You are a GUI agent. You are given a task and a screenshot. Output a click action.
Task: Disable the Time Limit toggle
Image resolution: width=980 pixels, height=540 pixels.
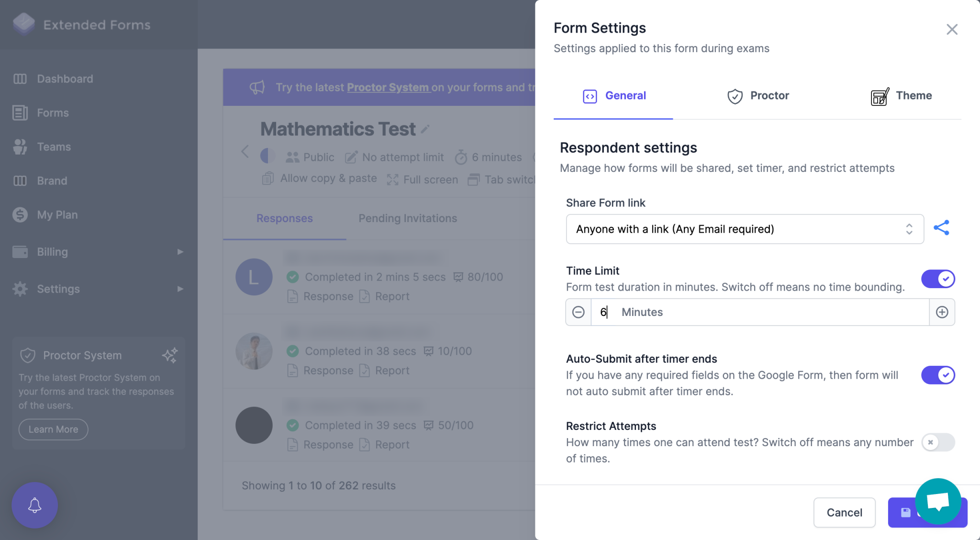tap(937, 279)
